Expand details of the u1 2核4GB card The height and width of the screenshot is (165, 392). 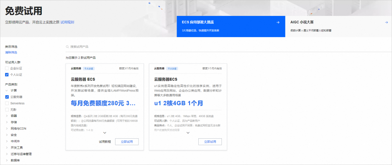(188, 133)
